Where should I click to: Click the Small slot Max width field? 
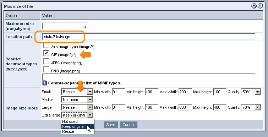coord(185,92)
